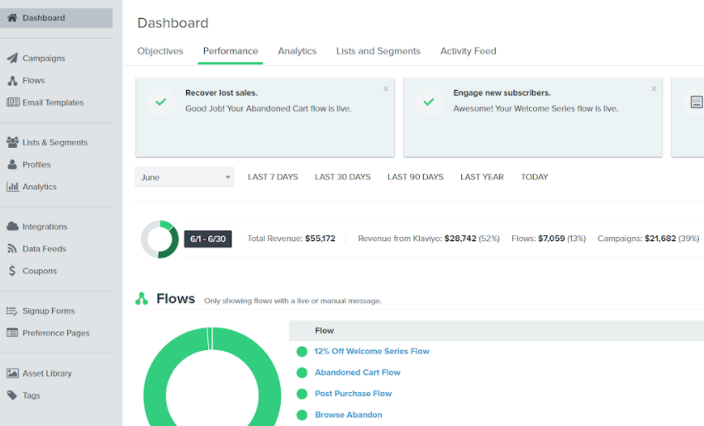Open Email Templates from sidebar
The height and width of the screenshot is (426, 704).
(x=53, y=102)
